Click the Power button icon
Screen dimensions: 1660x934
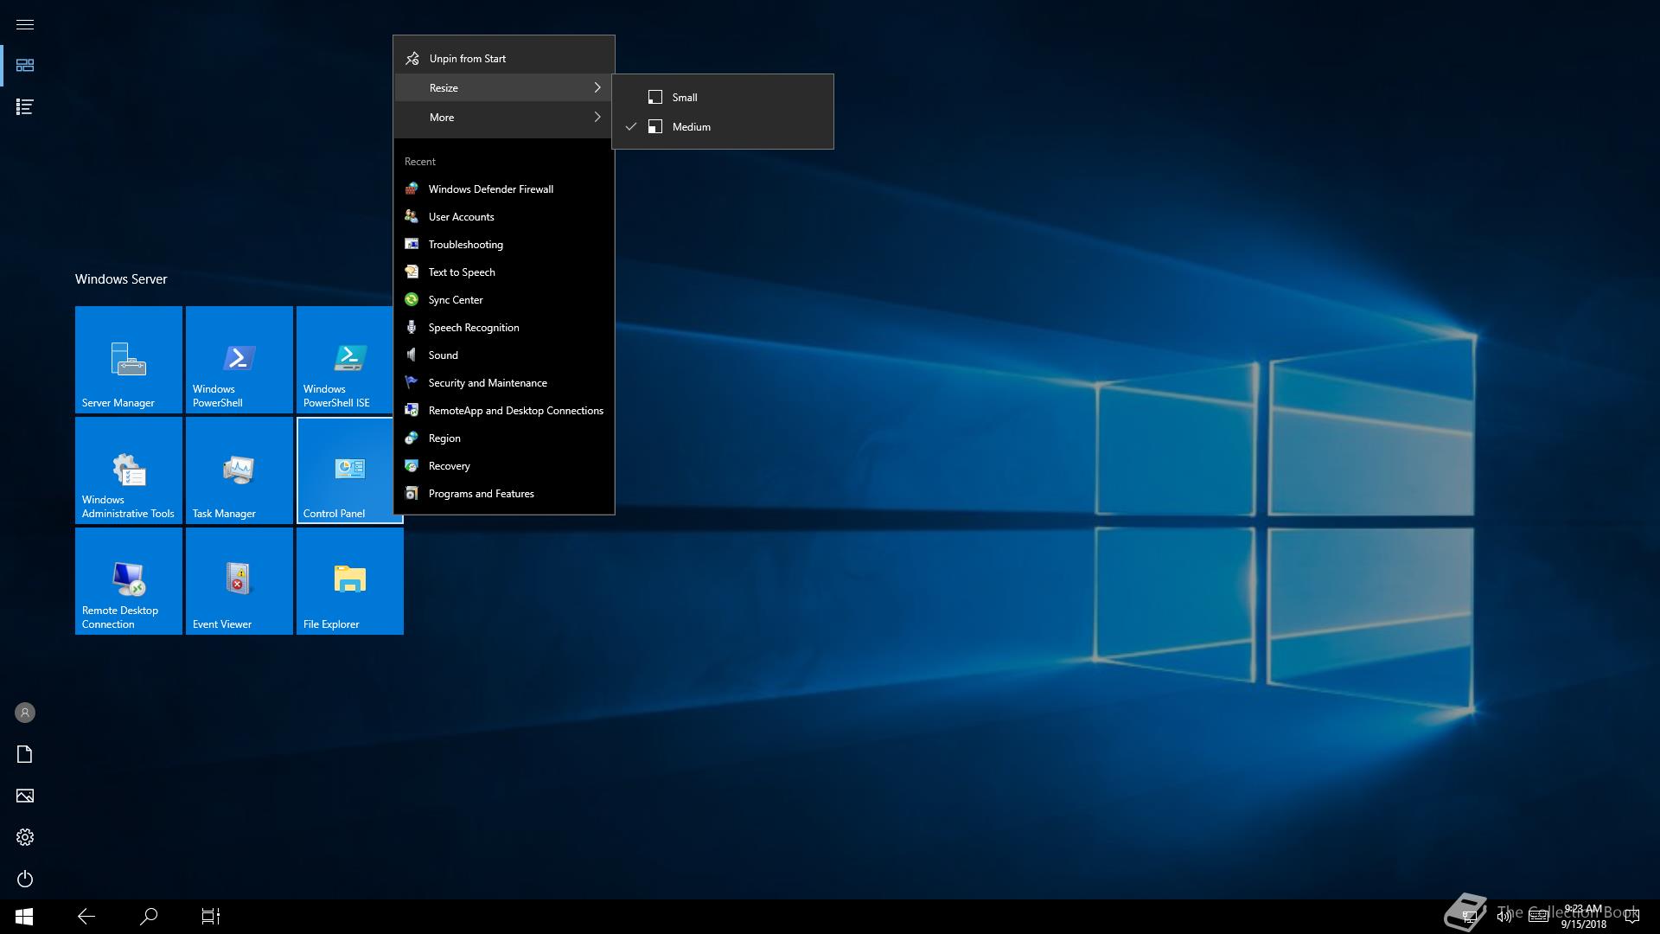coord(25,879)
